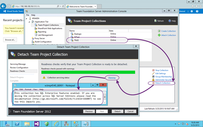Click the browser Forward arrow button
This screenshot has width=203, height=127.
[9, 6]
